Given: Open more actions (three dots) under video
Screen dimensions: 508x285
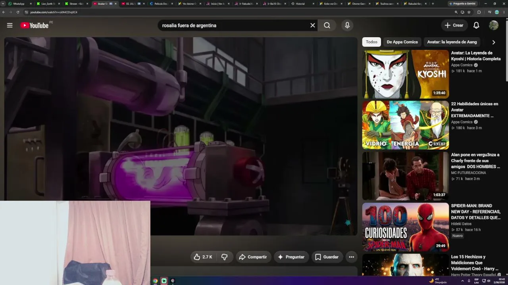Looking at the screenshot, I should (351, 257).
